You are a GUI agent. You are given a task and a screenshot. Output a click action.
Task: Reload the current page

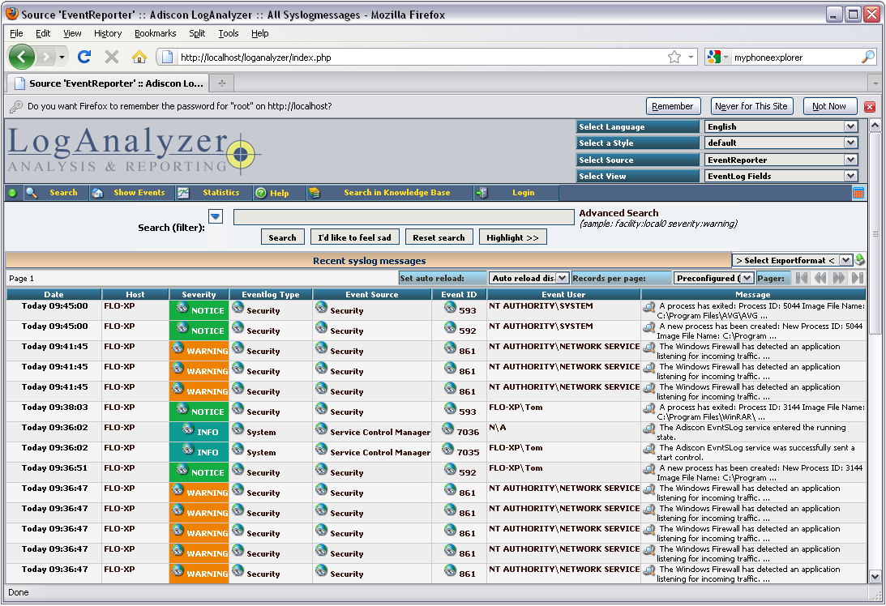pyautogui.click(x=85, y=57)
